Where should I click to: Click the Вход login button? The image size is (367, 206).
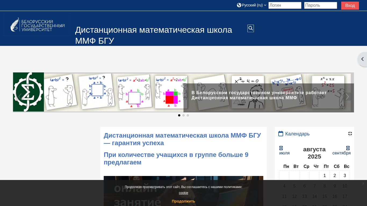pyautogui.click(x=350, y=6)
